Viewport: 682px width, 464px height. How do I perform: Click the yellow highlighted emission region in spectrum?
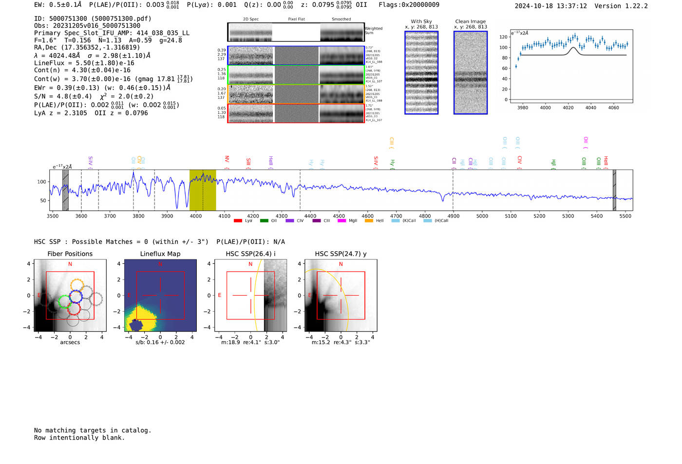tap(203, 190)
